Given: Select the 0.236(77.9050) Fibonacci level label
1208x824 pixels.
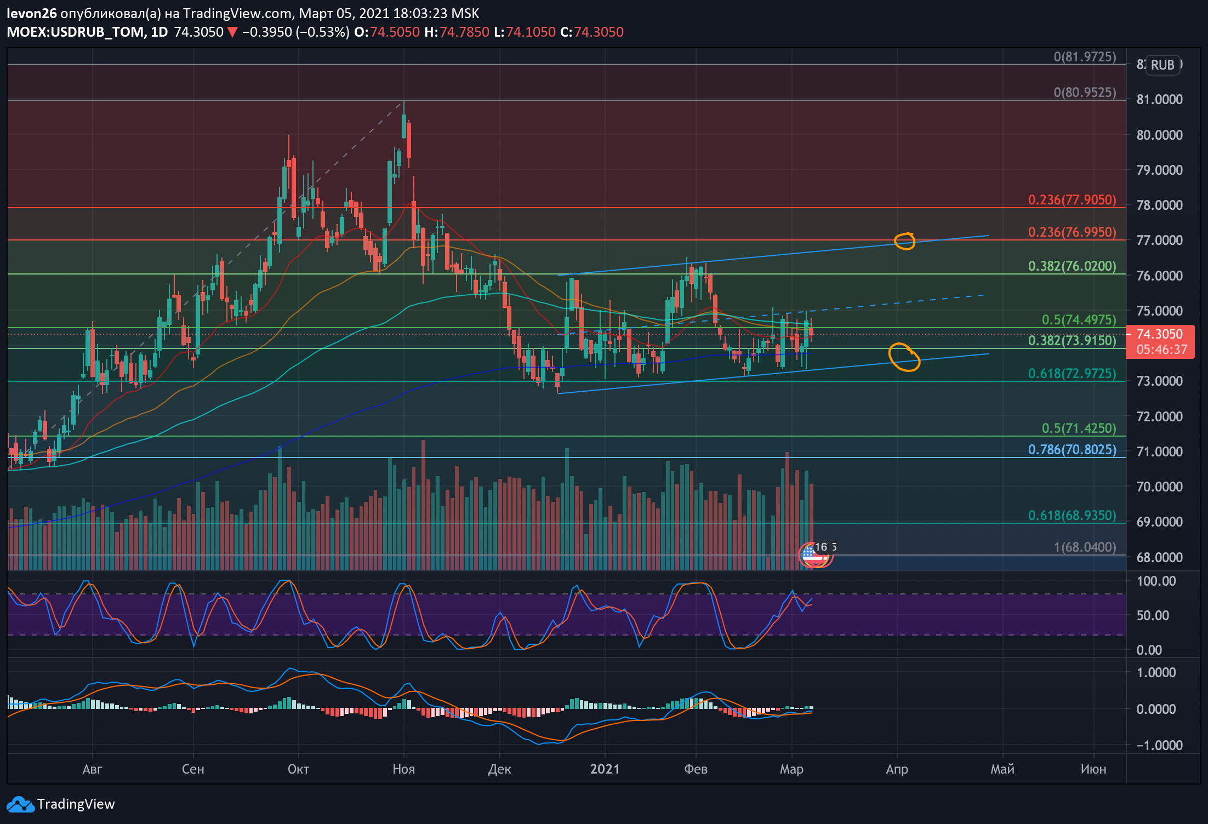Looking at the screenshot, I should [x=1072, y=200].
